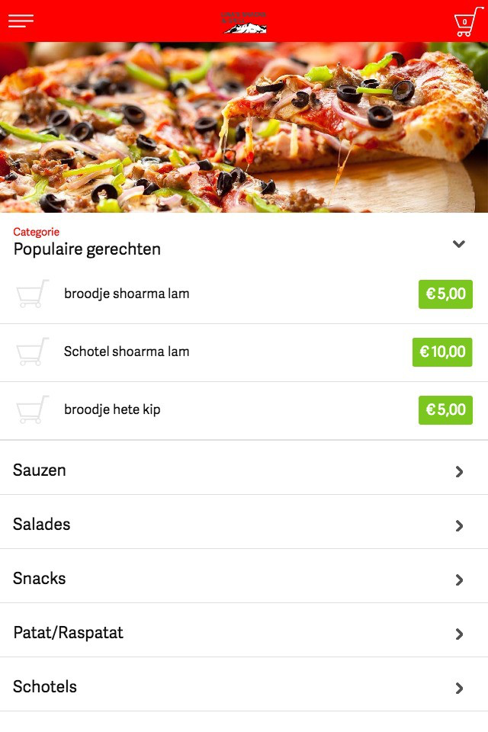488x732 pixels.
Task: Click the pizza banner image
Action: (244, 127)
